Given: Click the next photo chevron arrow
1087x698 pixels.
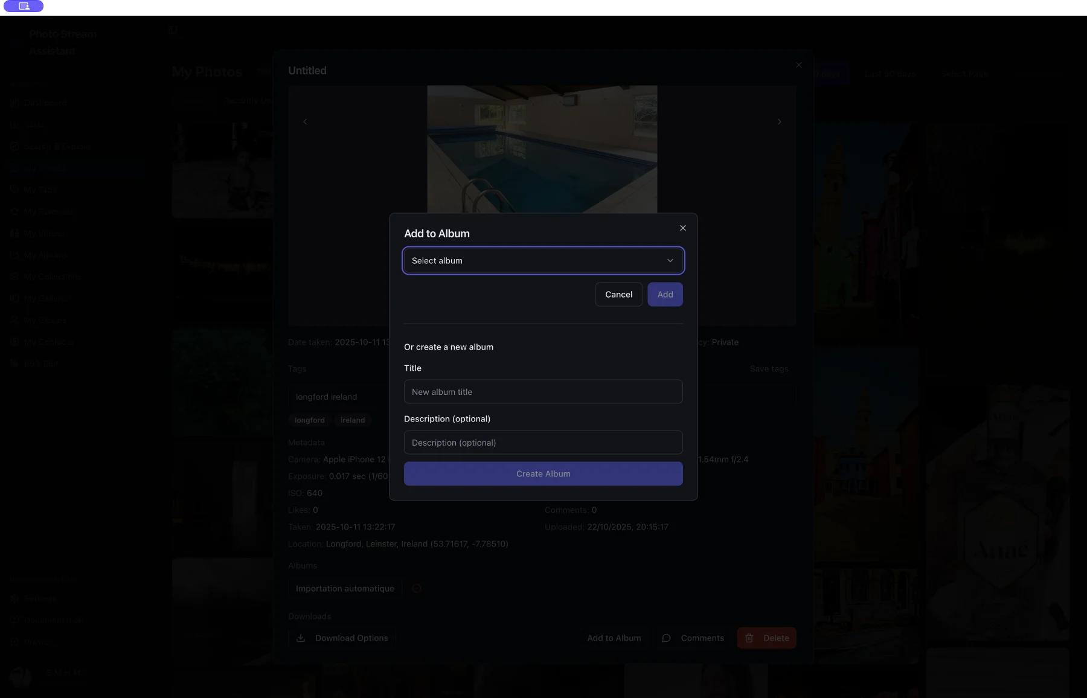Looking at the screenshot, I should (779, 121).
